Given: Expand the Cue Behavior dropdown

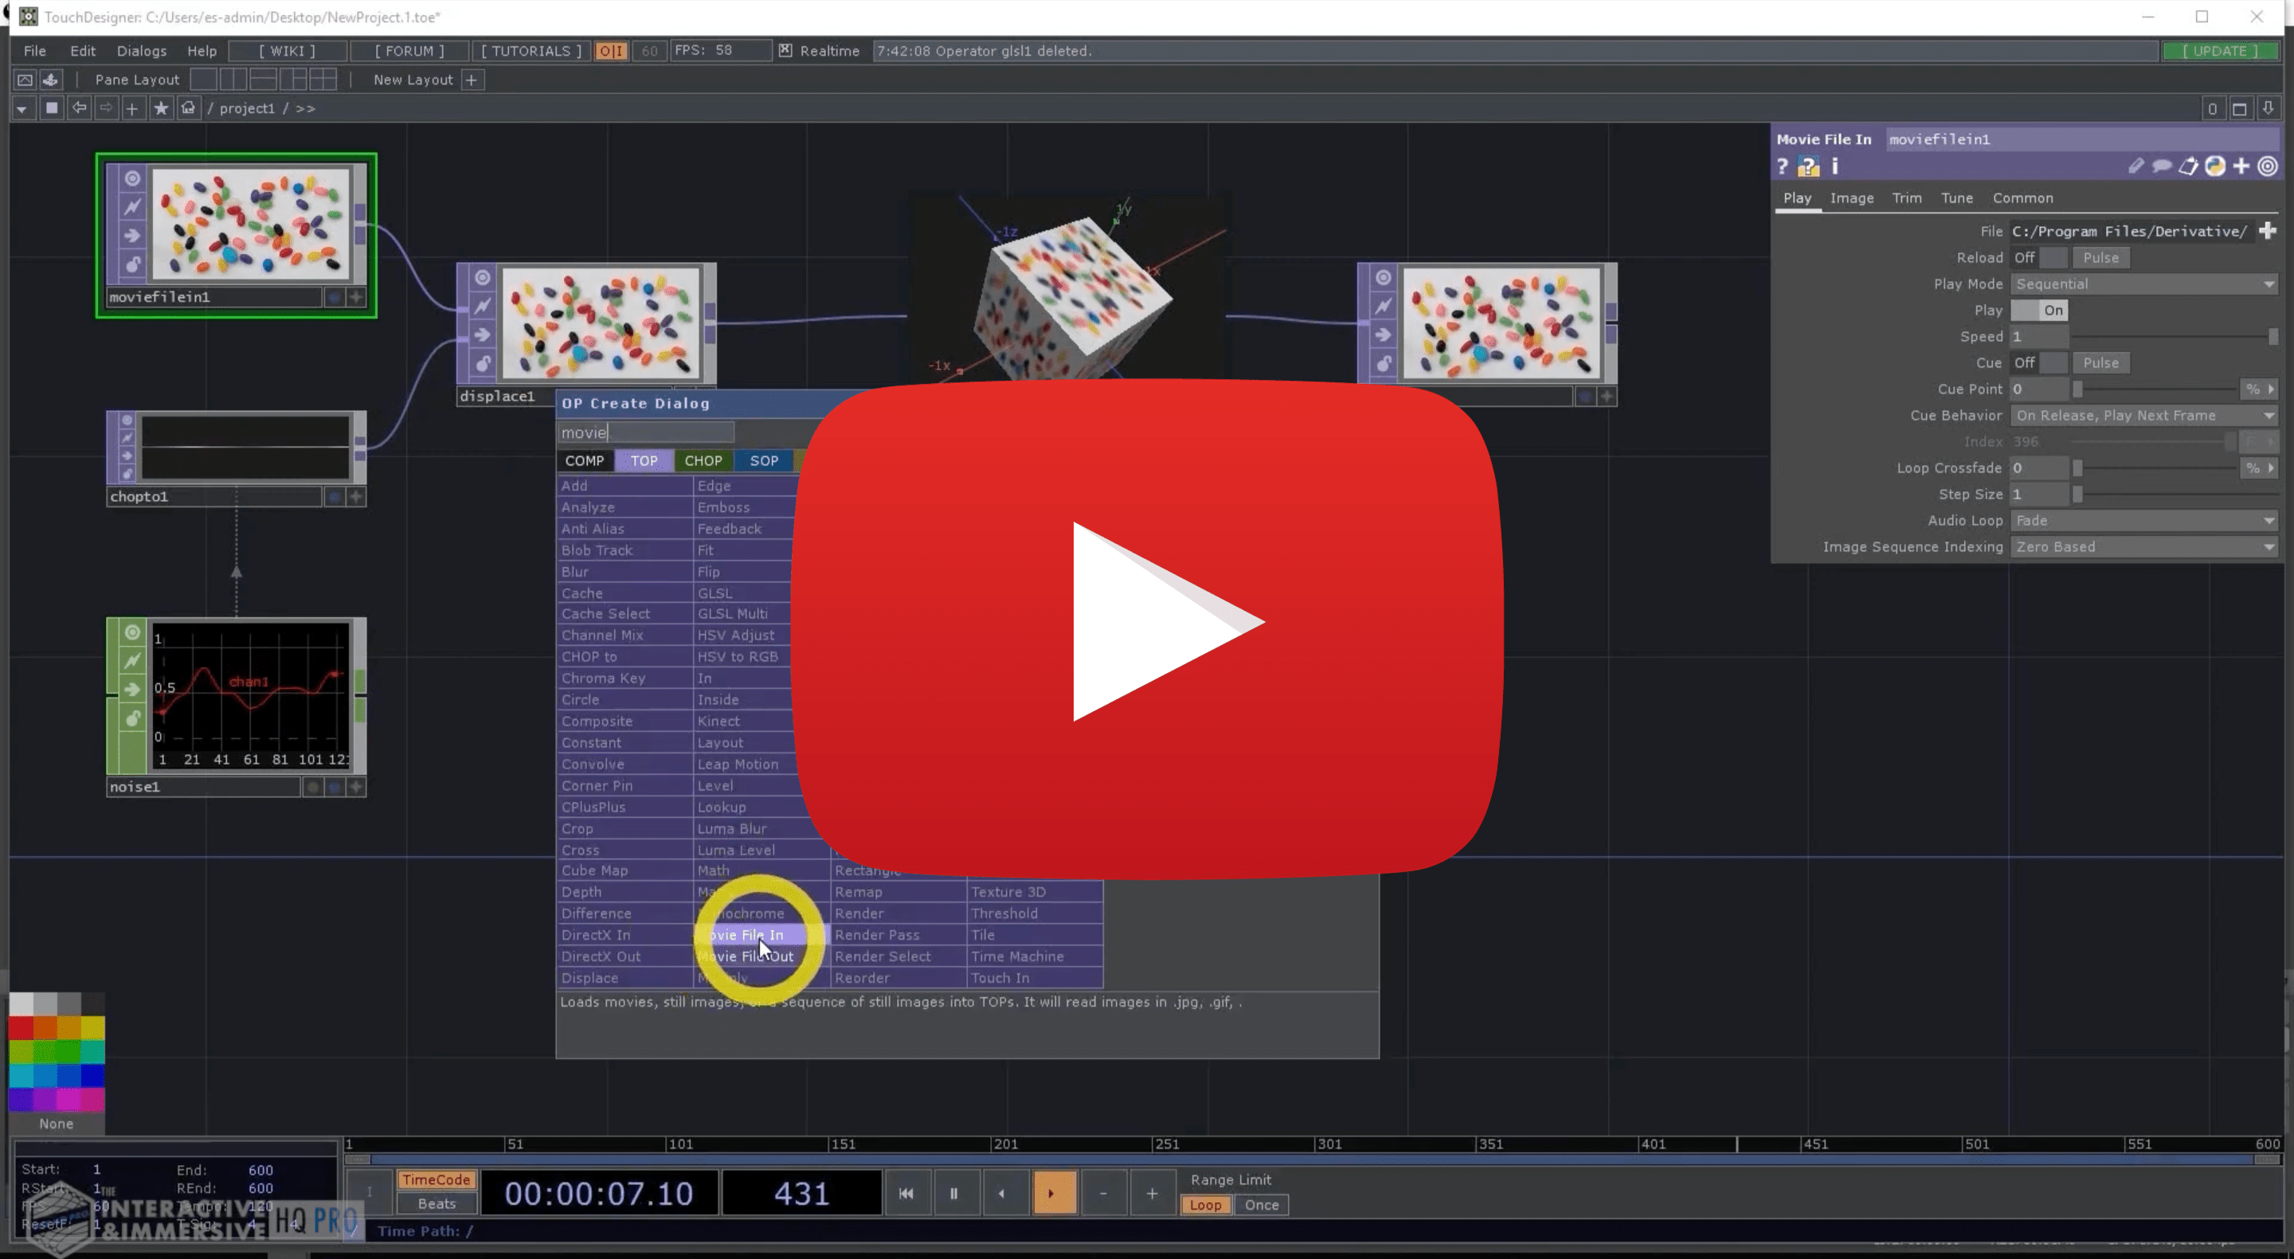Looking at the screenshot, I should click(2144, 415).
